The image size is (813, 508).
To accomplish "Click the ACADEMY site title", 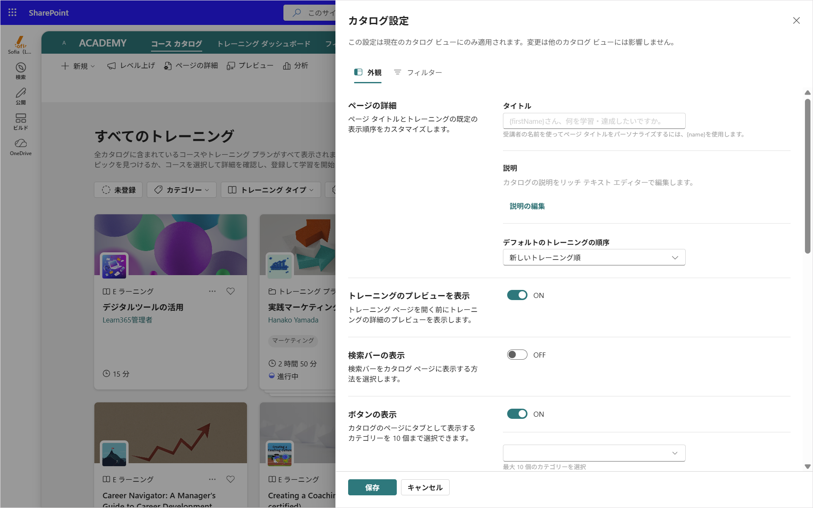I will 103,43.
